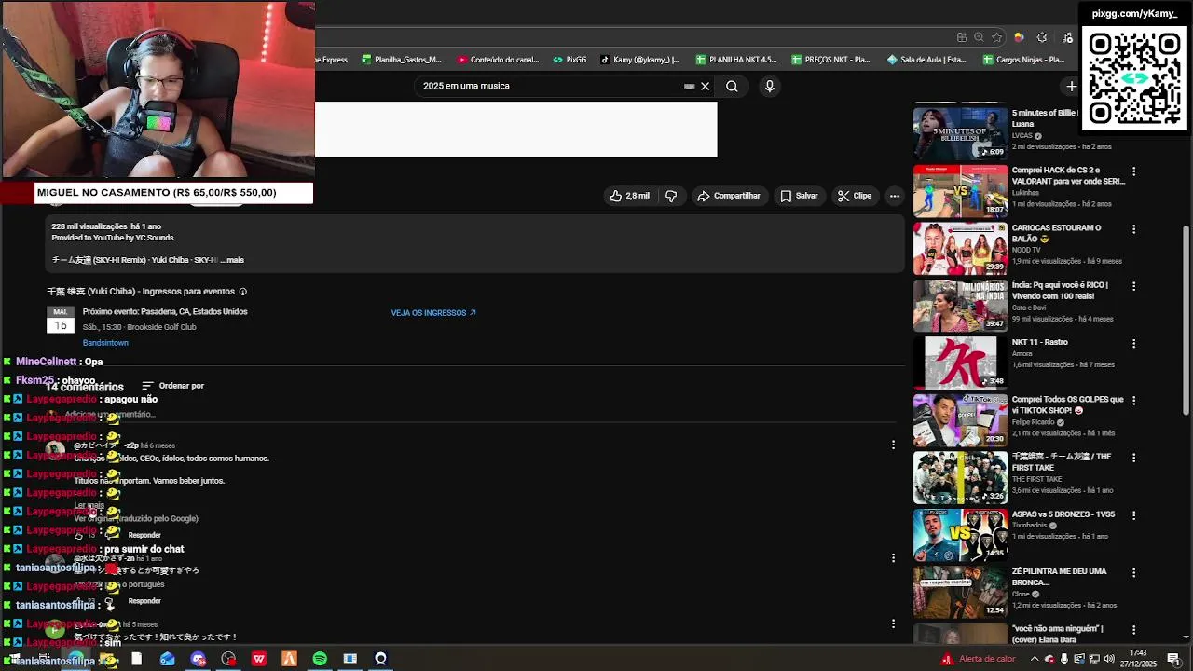This screenshot has width=1193, height=671.
Task: Open Conteúdo do canal bookmark
Action: (x=499, y=60)
